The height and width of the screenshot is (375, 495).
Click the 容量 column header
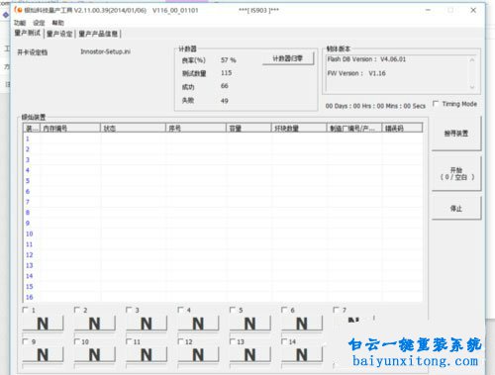(248, 128)
